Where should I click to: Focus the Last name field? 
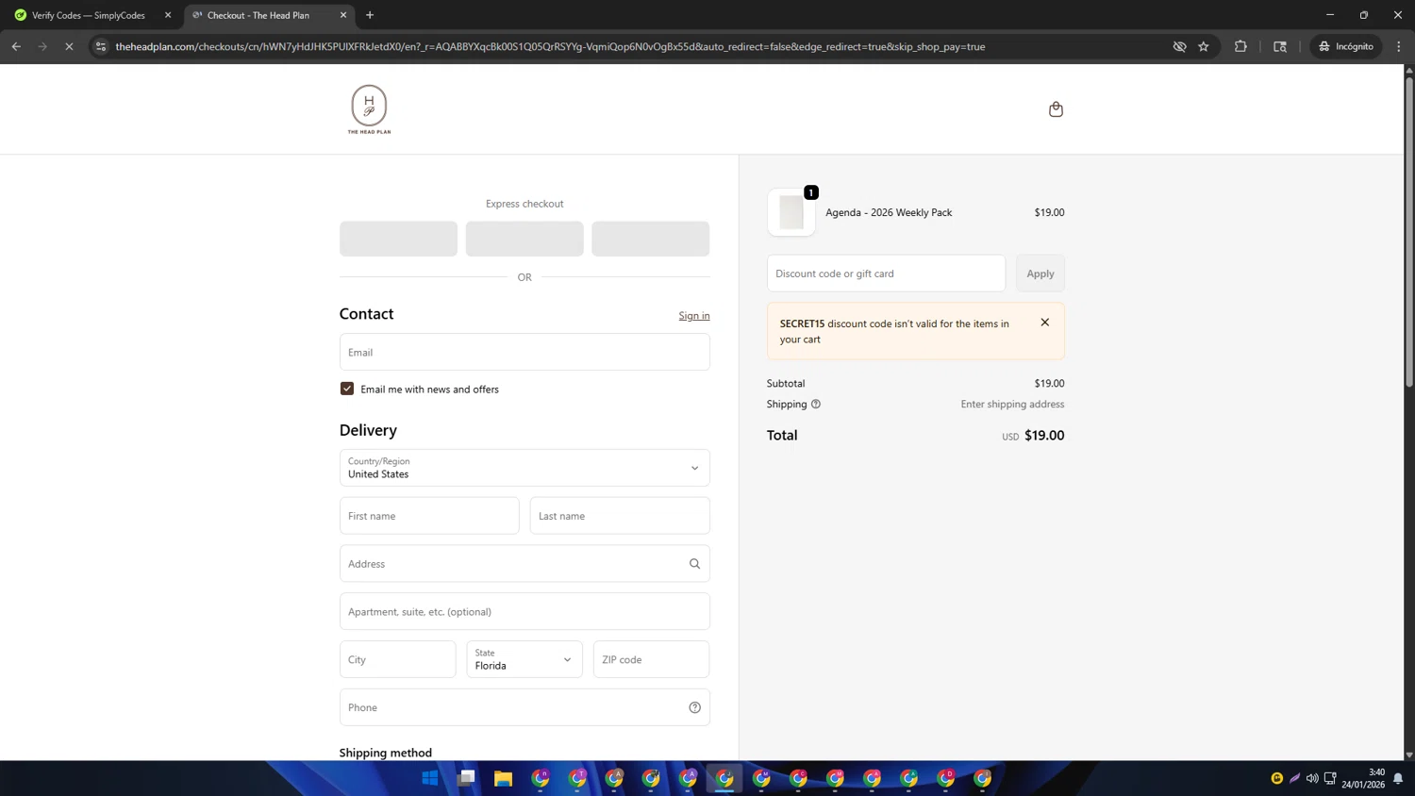click(x=620, y=516)
